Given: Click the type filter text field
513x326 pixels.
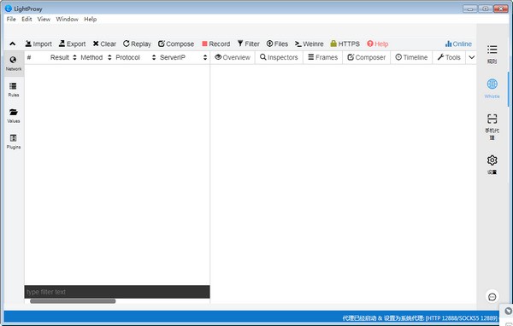Looking at the screenshot, I should 117,292.
